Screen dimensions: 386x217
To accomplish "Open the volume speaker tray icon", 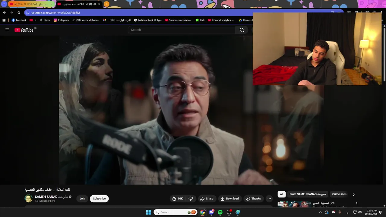I will [360, 212].
